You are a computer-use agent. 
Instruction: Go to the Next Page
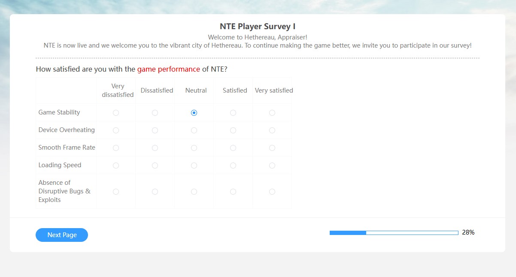[x=62, y=235]
